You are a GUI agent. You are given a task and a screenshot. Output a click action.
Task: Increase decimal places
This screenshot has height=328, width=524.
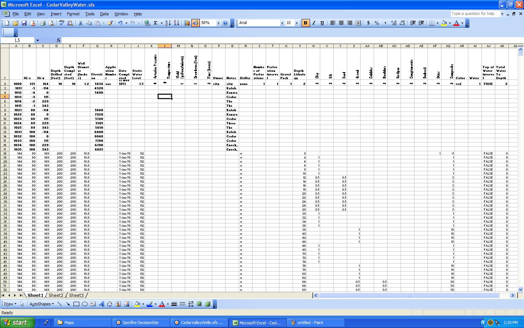[x=394, y=23]
